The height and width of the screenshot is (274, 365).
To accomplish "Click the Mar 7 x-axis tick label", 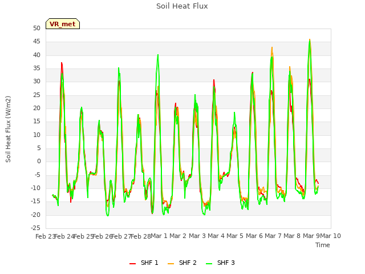I will pos(273,236).
